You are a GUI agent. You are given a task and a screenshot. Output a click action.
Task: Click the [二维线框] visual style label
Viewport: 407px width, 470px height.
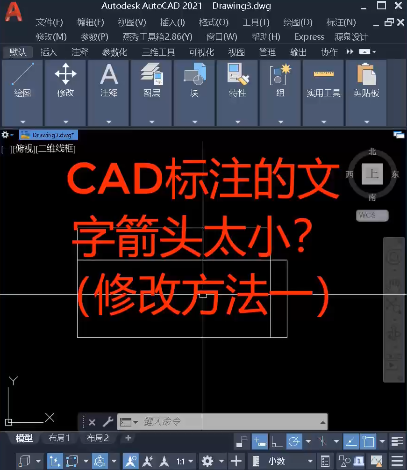pyautogui.click(x=56, y=148)
